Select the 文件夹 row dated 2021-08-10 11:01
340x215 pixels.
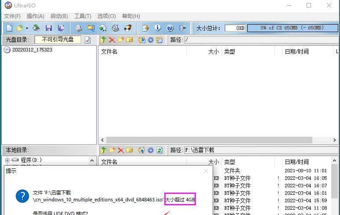(272, 171)
